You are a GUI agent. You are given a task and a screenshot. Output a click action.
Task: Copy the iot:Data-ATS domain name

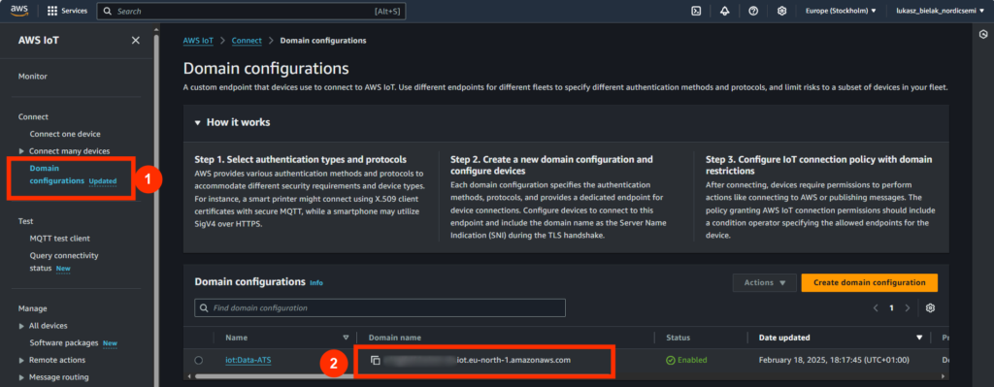tap(376, 361)
